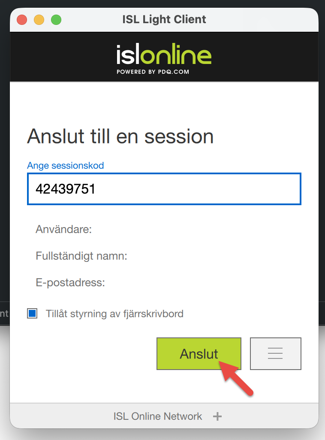Toggle the remote desktop control checkbox
Screen dimensions: 325x440
(32, 313)
